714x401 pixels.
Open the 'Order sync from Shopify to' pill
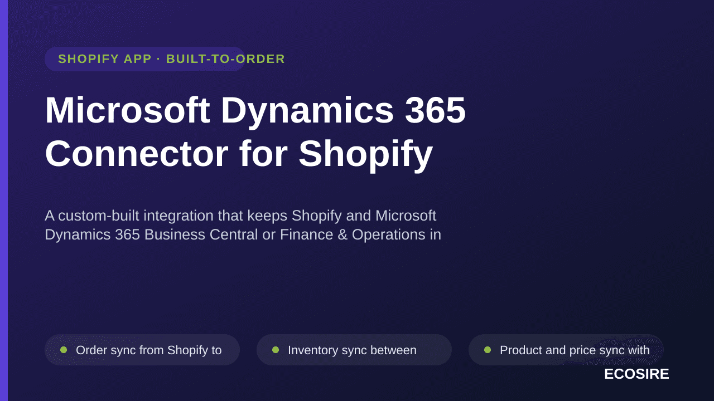click(x=142, y=350)
